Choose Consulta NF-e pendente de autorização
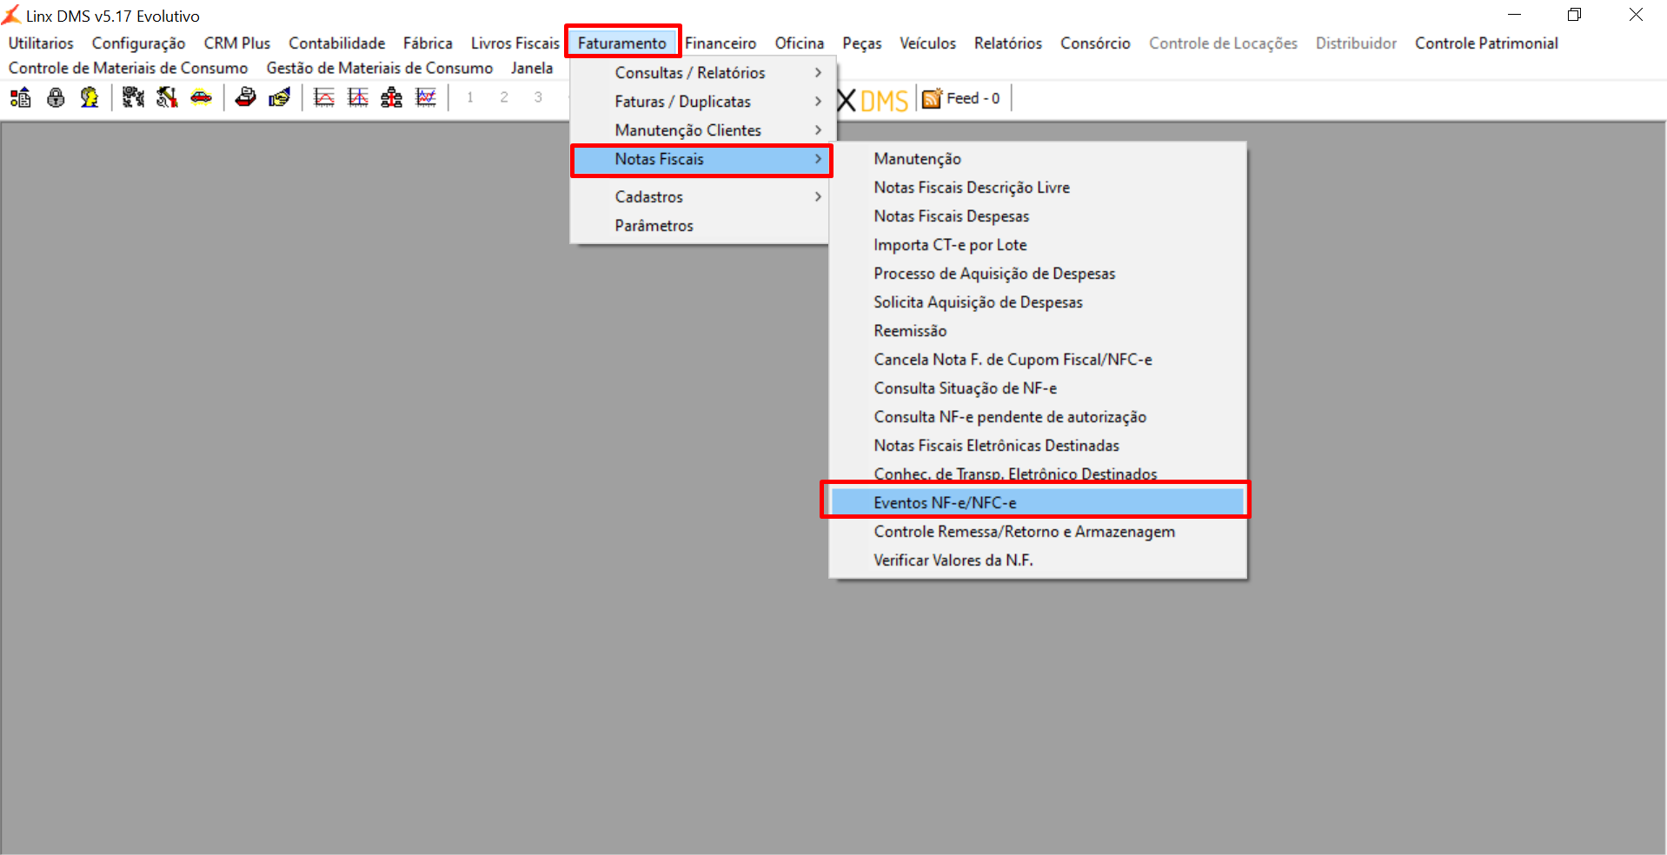 pyautogui.click(x=1038, y=417)
